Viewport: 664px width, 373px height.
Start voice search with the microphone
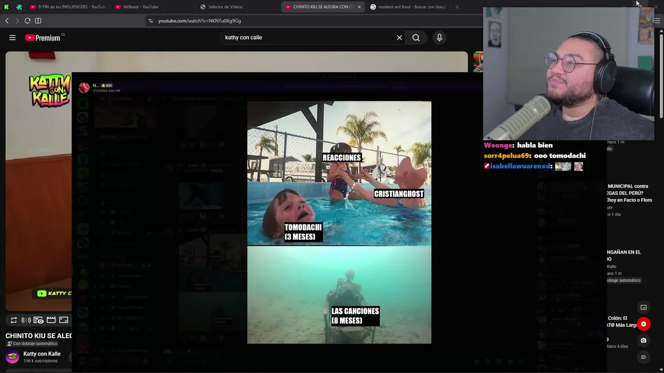click(439, 38)
